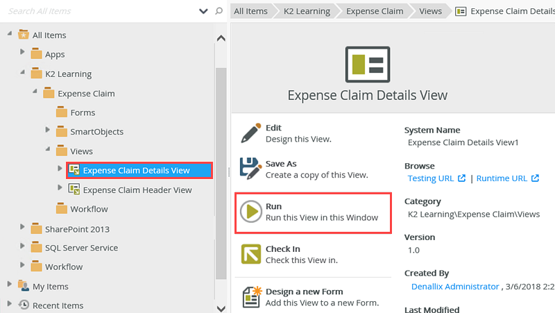Go to Views breadcrumb item
Viewport: 555px width, 313px height.
(431, 11)
